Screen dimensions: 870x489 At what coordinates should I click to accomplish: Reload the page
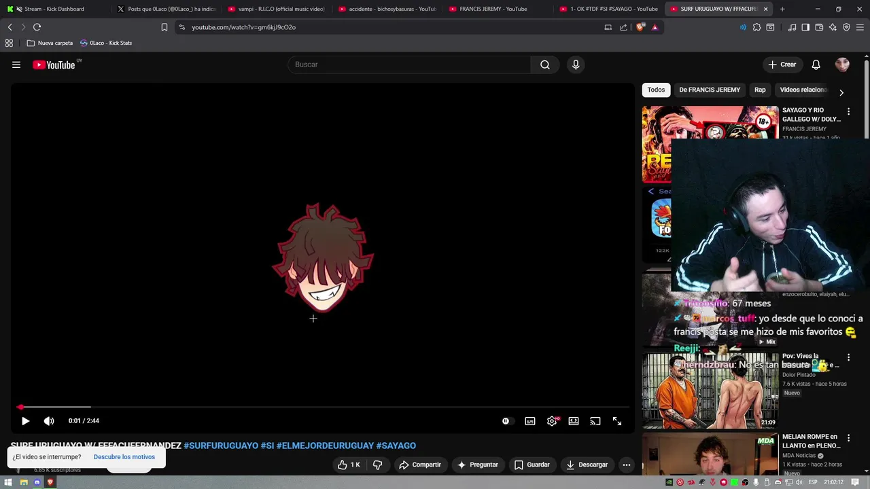pos(37,27)
